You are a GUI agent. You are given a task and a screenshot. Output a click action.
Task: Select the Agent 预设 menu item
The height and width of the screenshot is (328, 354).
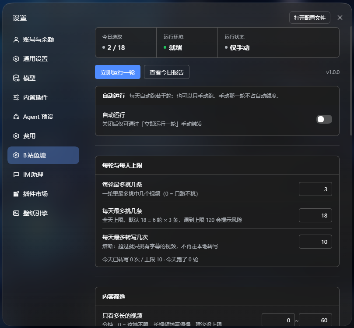pyautogui.click(x=43, y=117)
